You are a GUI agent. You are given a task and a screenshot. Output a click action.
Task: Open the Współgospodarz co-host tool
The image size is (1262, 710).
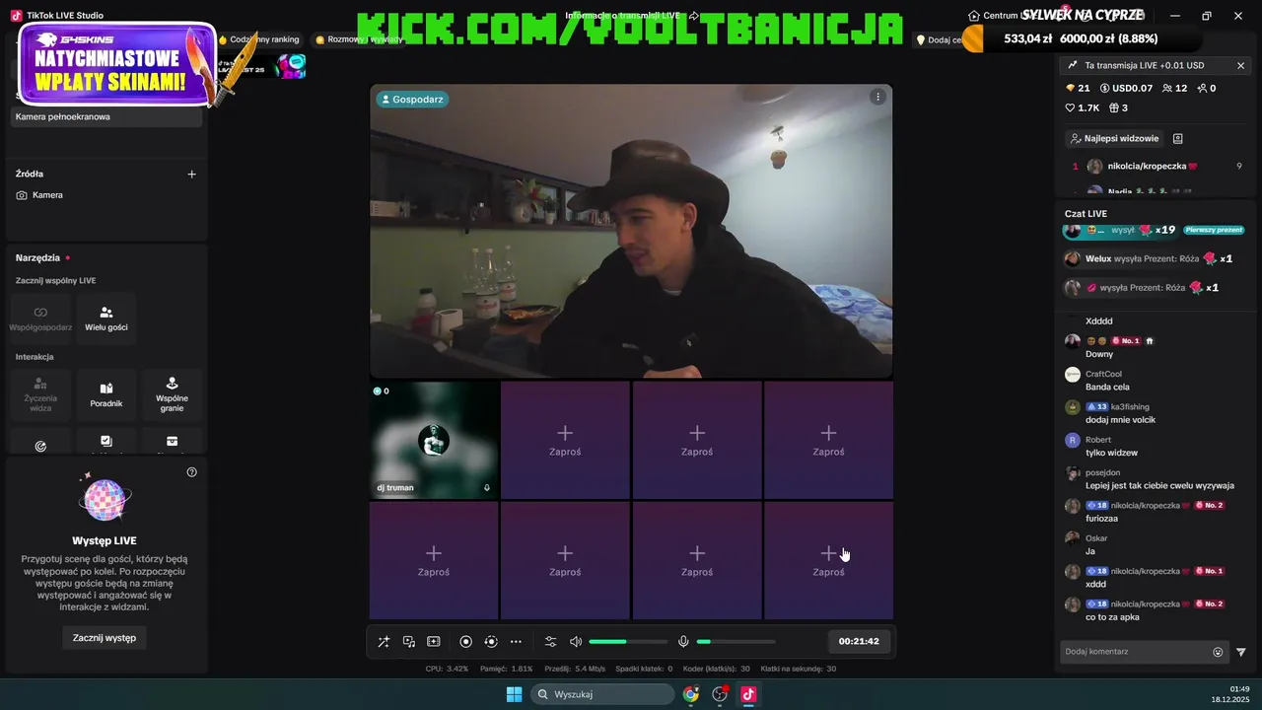40,318
